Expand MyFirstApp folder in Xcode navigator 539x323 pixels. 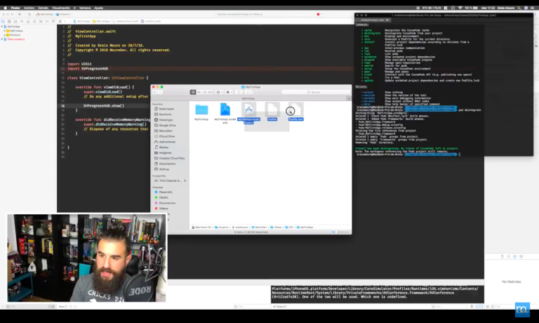click(x=4, y=31)
